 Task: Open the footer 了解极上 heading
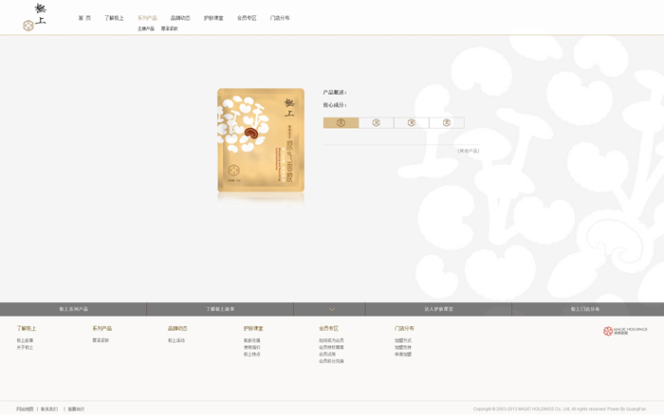click(x=27, y=328)
